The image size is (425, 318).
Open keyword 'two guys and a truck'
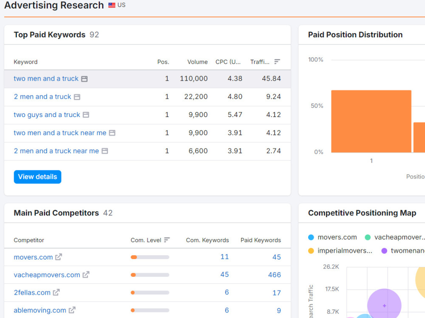(47, 115)
